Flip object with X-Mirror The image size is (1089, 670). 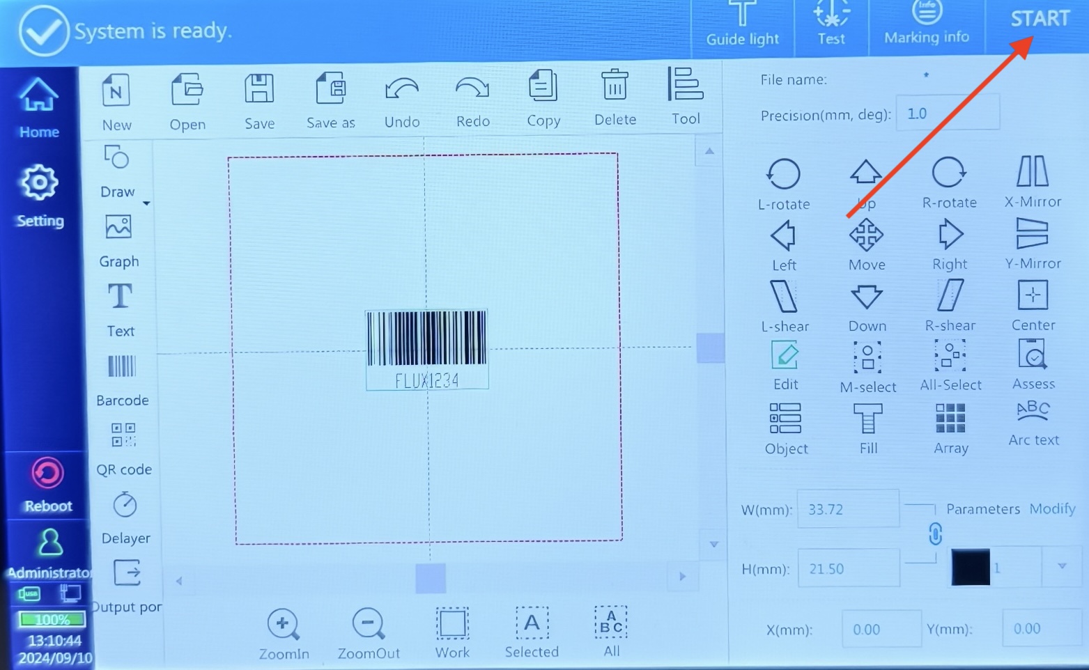pyautogui.click(x=1033, y=182)
